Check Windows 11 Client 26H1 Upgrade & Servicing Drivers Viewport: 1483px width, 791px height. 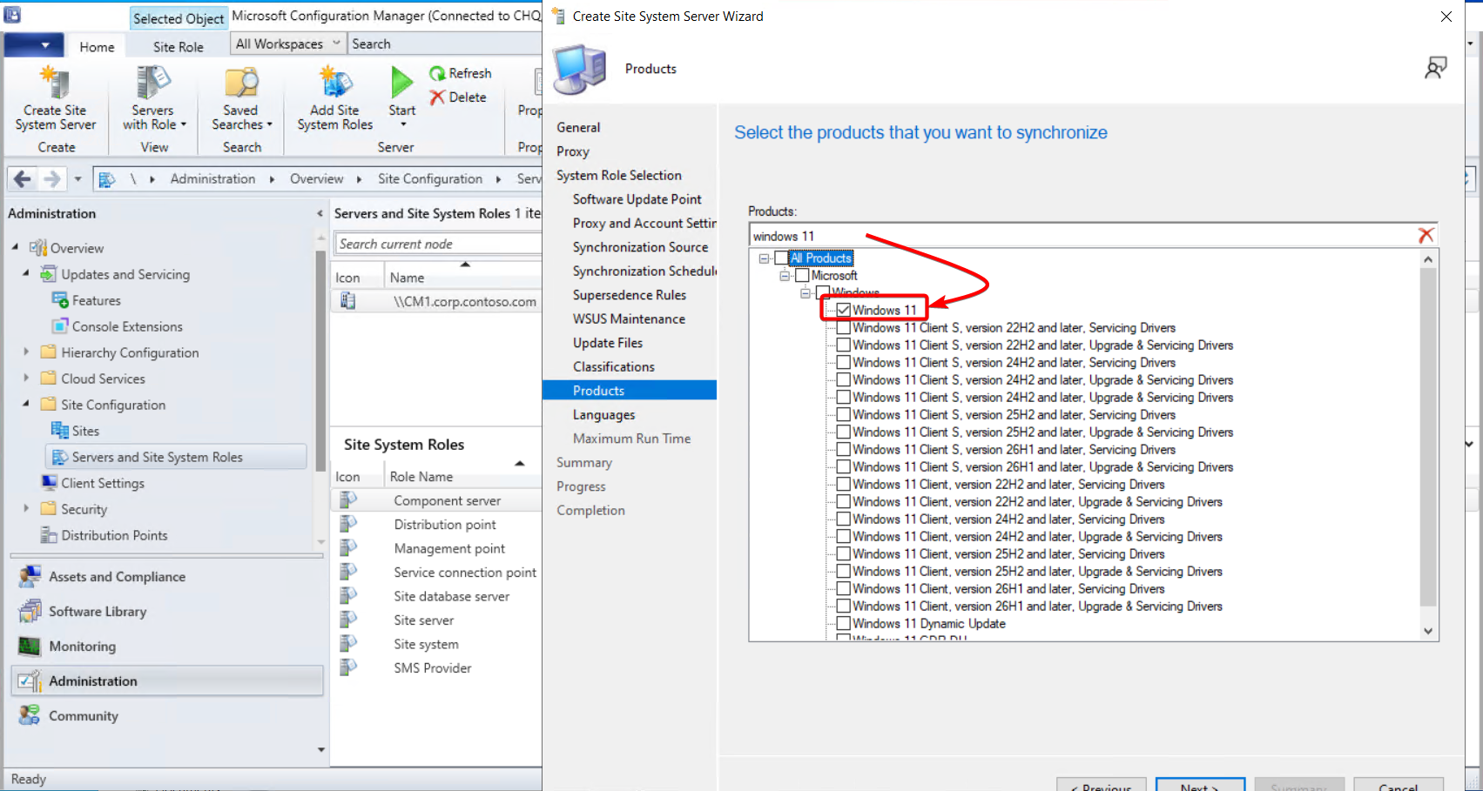click(844, 606)
